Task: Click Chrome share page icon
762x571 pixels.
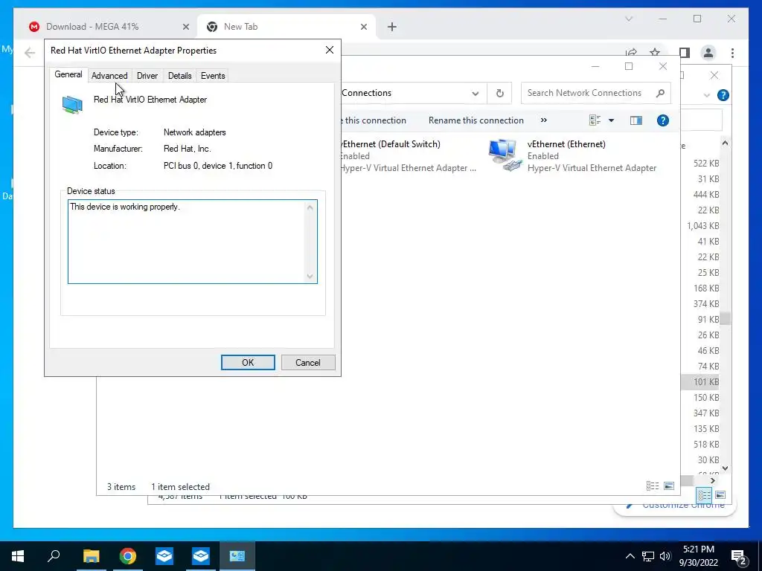Action: tap(631, 52)
